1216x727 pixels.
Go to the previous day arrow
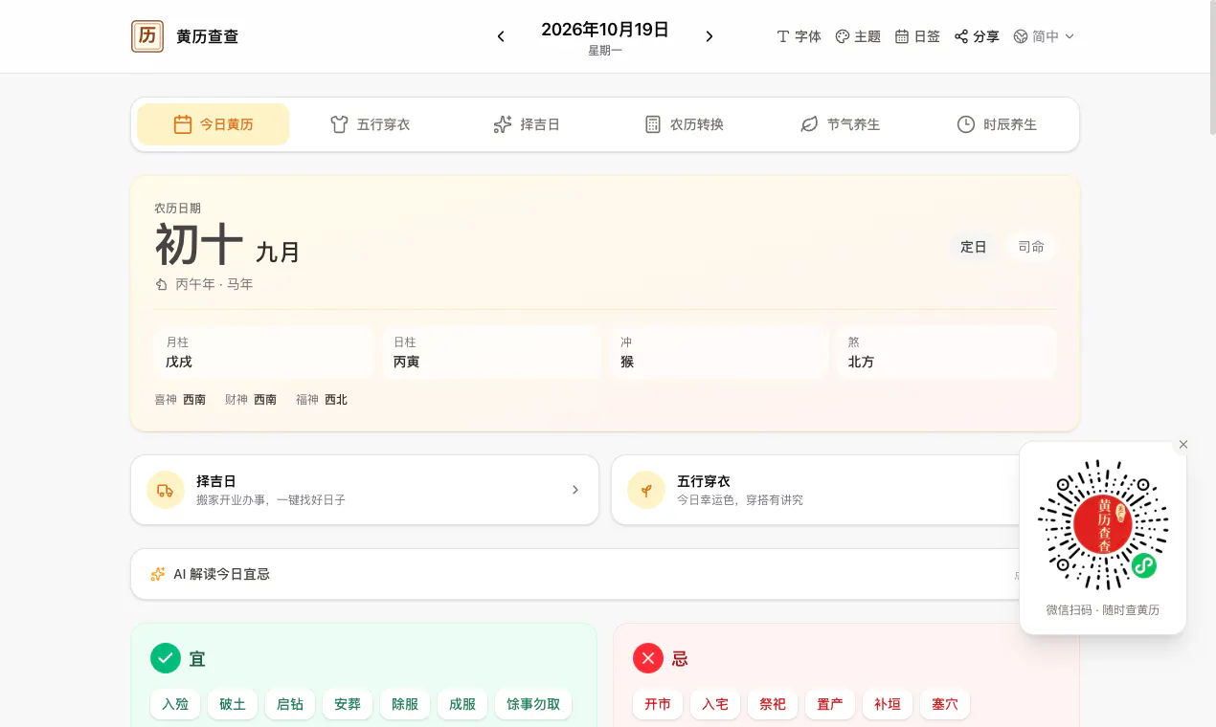[501, 36]
